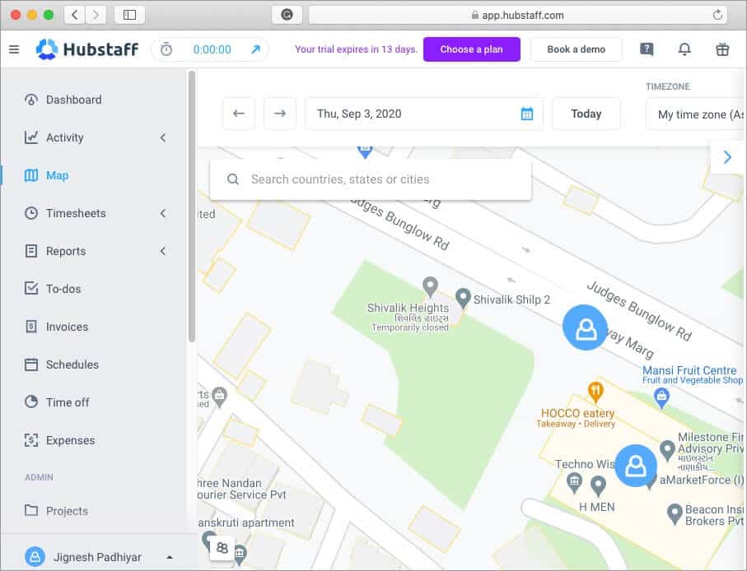
Task: Click the Techno Wis museum-style pin
Action: (x=574, y=482)
